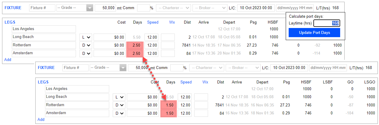
Task: Click the top Fixture # input field
Action: point(42,8)
